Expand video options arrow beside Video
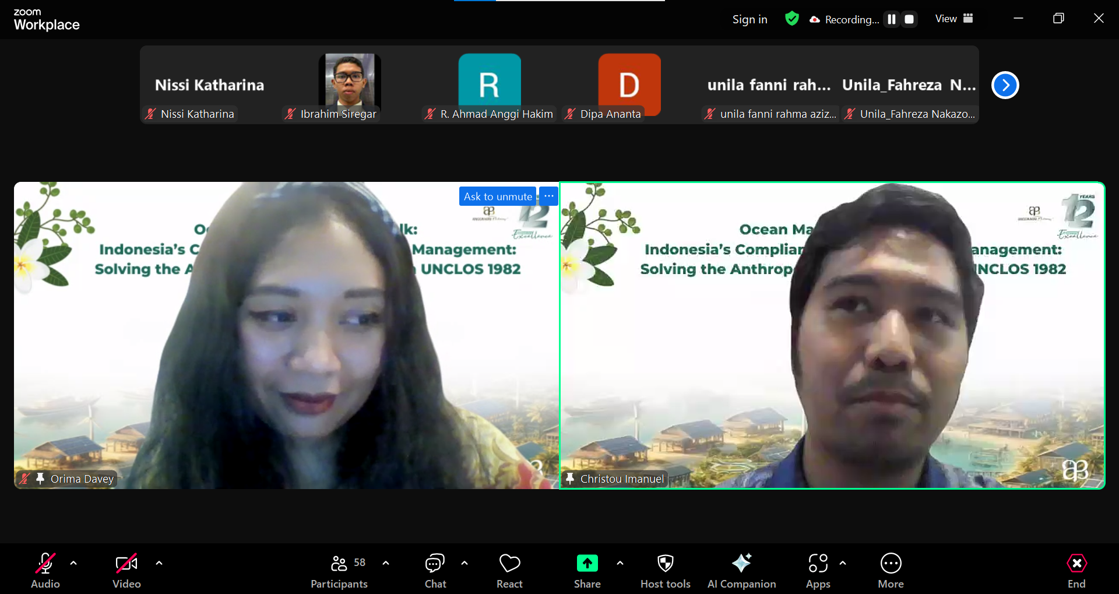 159,563
